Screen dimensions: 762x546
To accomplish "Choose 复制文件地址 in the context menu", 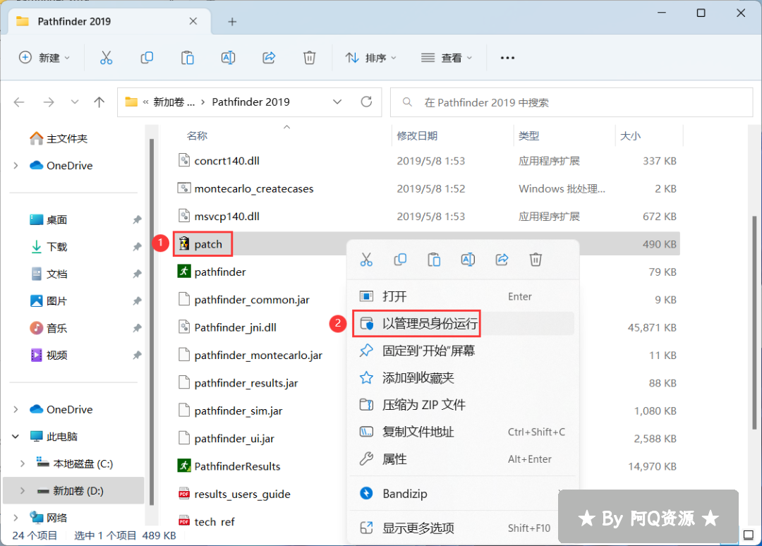I will coord(461,432).
